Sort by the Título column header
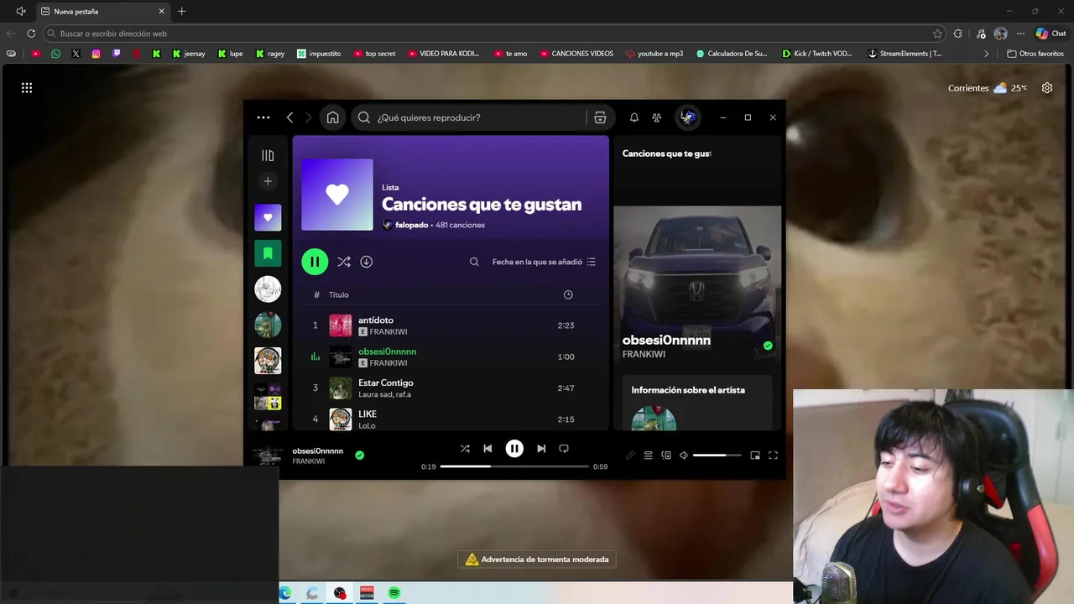1074x604 pixels. (339, 294)
